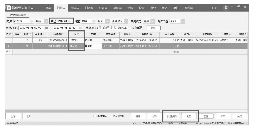
Task: Click the 21.35 amount cell
Action: click(169, 40)
